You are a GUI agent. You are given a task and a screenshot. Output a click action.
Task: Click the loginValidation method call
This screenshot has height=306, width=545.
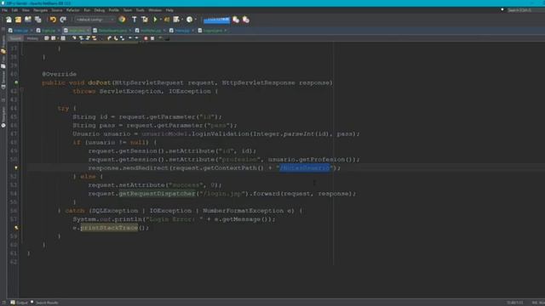coord(221,134)
